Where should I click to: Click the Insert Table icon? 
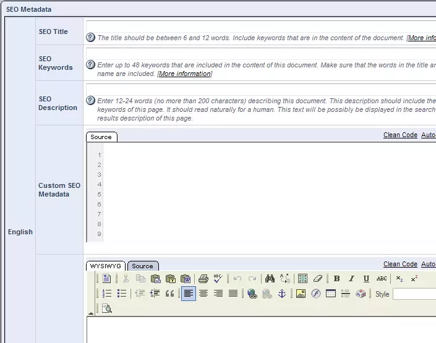pos(331,294)
